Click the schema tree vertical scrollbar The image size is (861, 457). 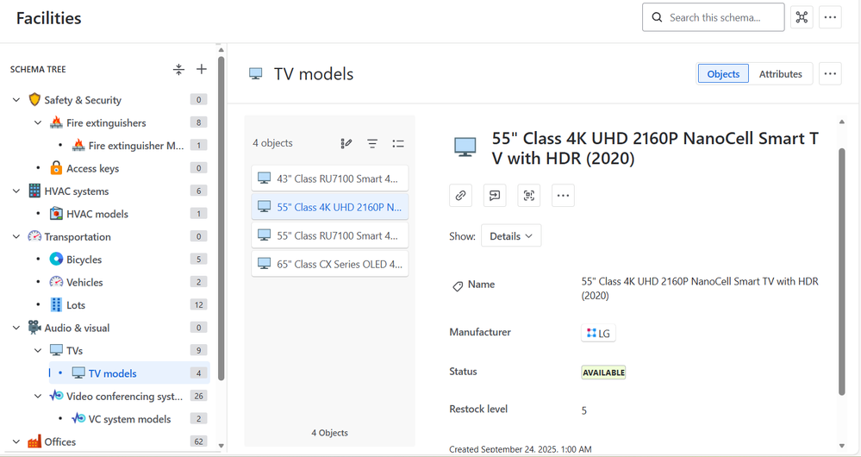(x=221, y=219)
